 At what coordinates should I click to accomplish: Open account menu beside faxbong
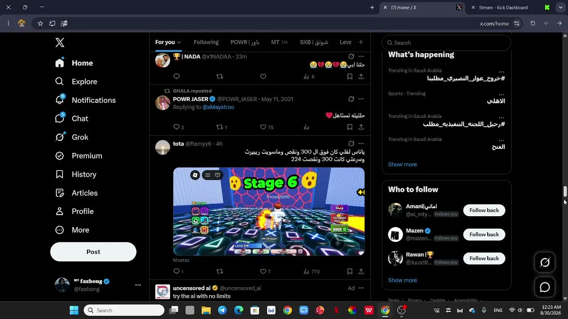[138, 285]
